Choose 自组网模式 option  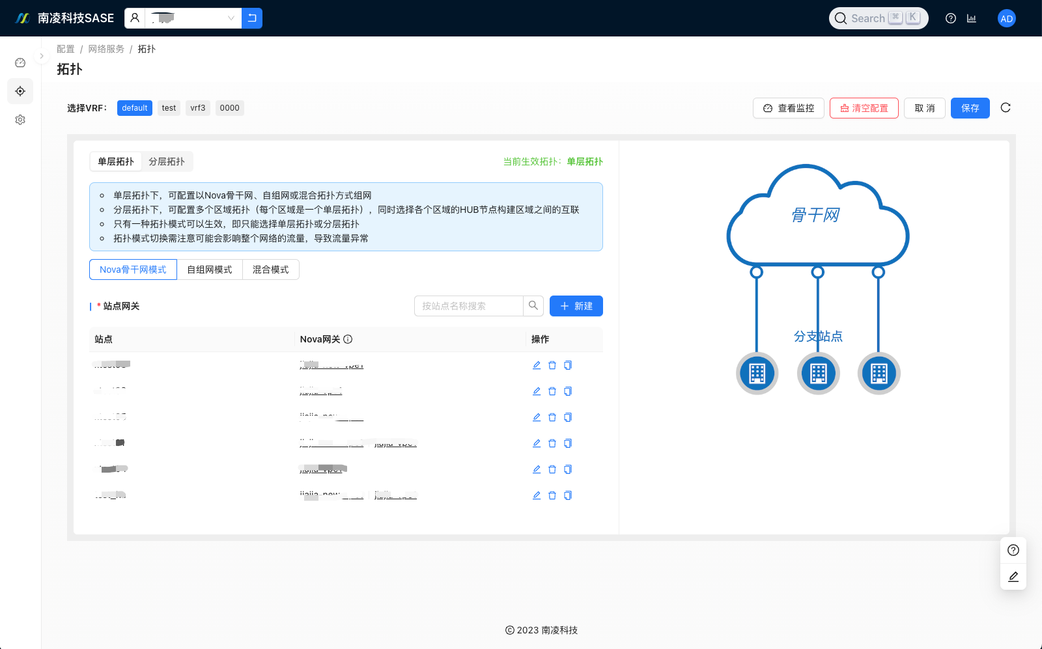pos(210,269)
